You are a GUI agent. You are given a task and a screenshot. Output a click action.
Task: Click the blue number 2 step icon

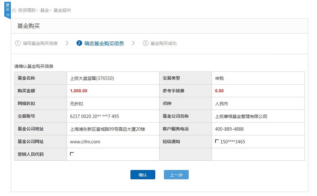tap(79, 43)
